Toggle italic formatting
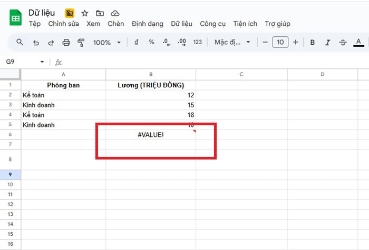Image resolution: width=369 pixels, height=250 pixels. (x=328, y=43)
